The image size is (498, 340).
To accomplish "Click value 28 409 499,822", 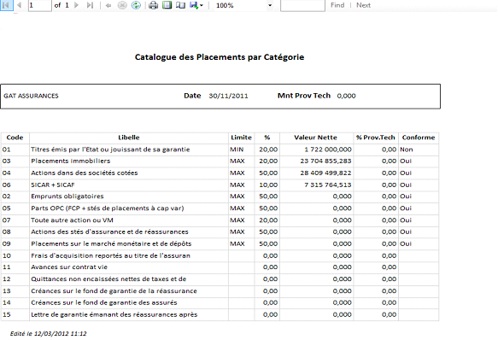I will (x=325, y=173).
